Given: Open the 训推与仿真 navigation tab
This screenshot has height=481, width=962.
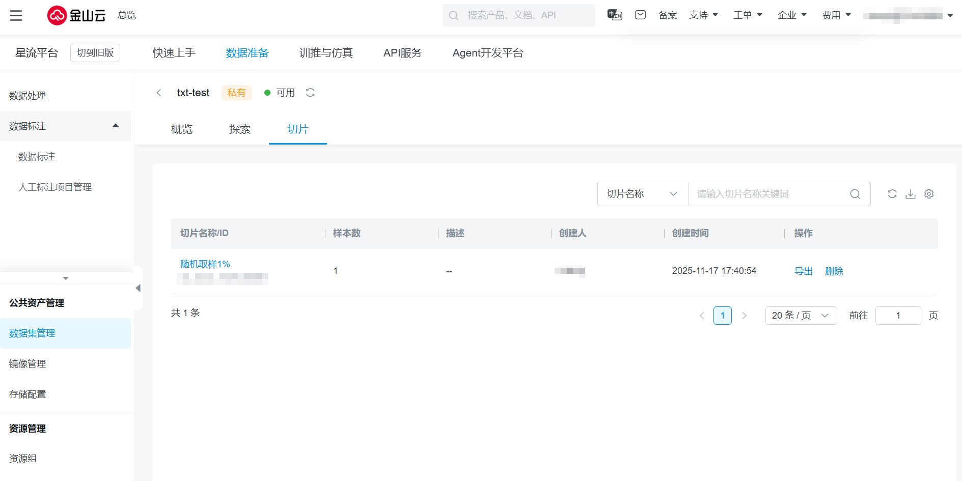Looking at the screenshot, I should coord(326,53).
